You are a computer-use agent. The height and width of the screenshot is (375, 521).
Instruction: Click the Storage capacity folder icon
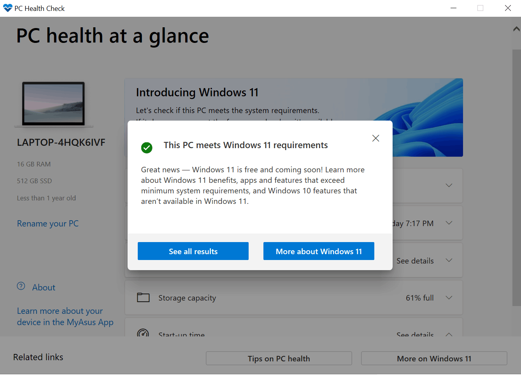(x=143, y=297)
